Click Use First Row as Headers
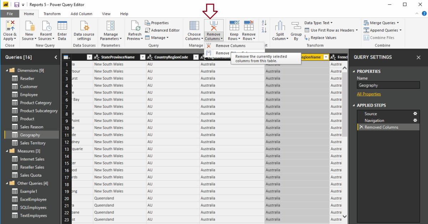Screen dimensions: 428x224 tap(331, 30)
